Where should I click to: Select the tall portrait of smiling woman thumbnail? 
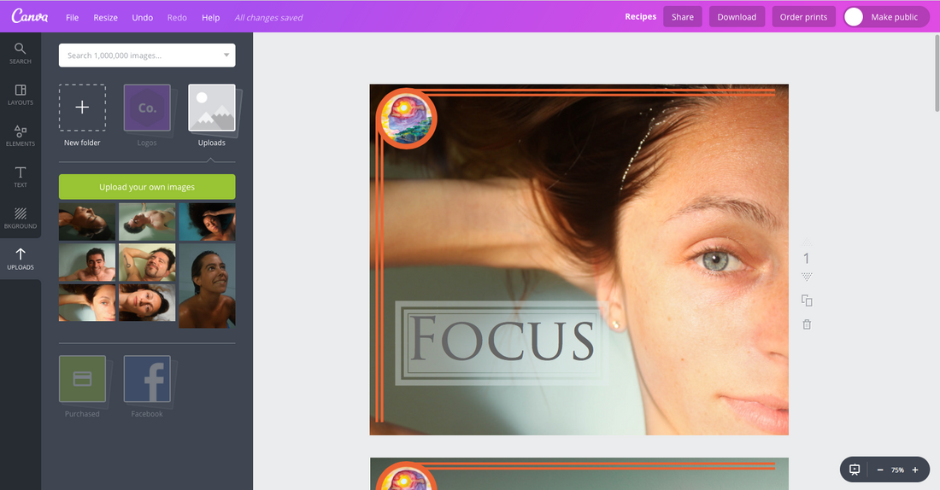(207, 286)
